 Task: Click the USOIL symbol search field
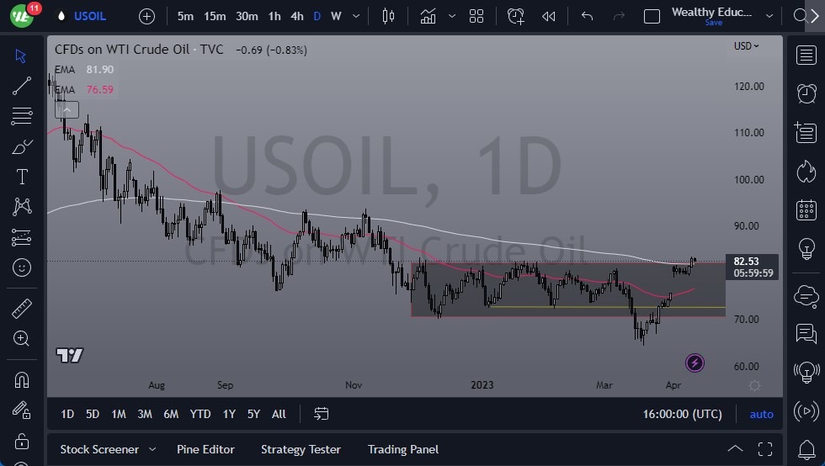(90, 16)
